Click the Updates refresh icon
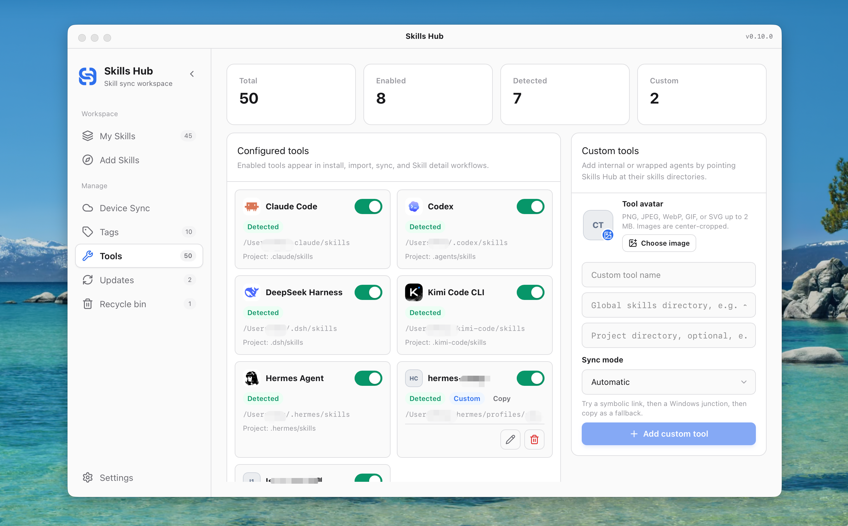The height and width of the screenshot is (526, 848). [x=88, y=280]
